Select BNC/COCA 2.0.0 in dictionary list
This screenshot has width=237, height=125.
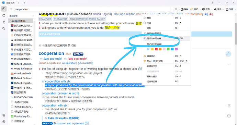click(23, 97)
